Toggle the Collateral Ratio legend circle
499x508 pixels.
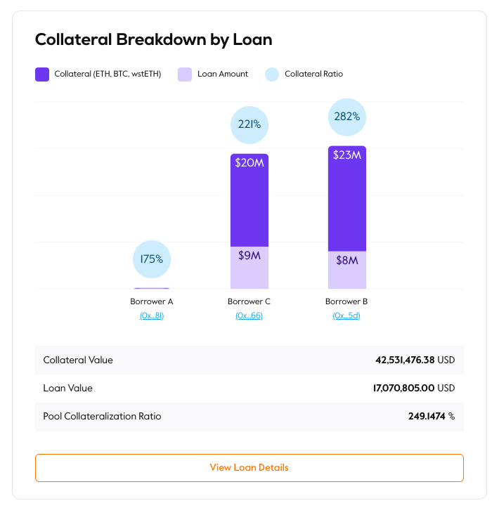pos(272,74)
